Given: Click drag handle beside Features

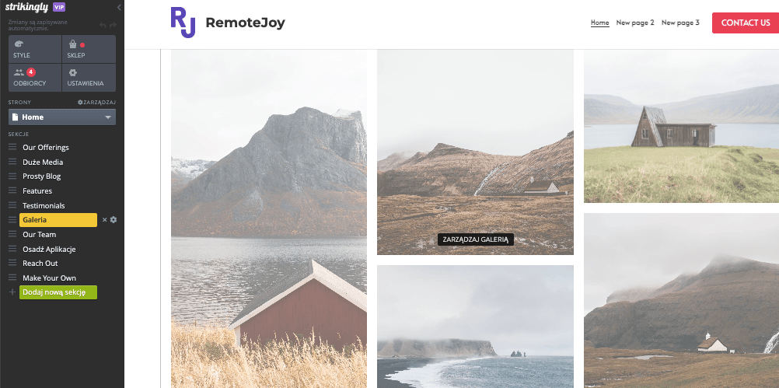Looking at the screenshot, I should [12, 191].
